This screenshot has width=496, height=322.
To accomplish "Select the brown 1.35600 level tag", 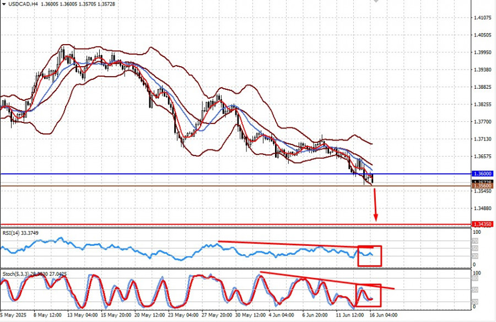I will tap(482, 186).
